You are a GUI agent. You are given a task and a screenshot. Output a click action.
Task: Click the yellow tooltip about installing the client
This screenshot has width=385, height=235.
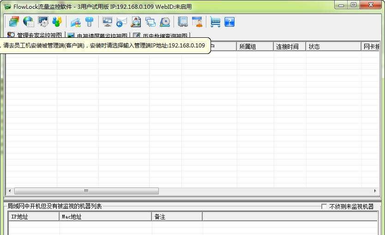(x=104, y=45)
